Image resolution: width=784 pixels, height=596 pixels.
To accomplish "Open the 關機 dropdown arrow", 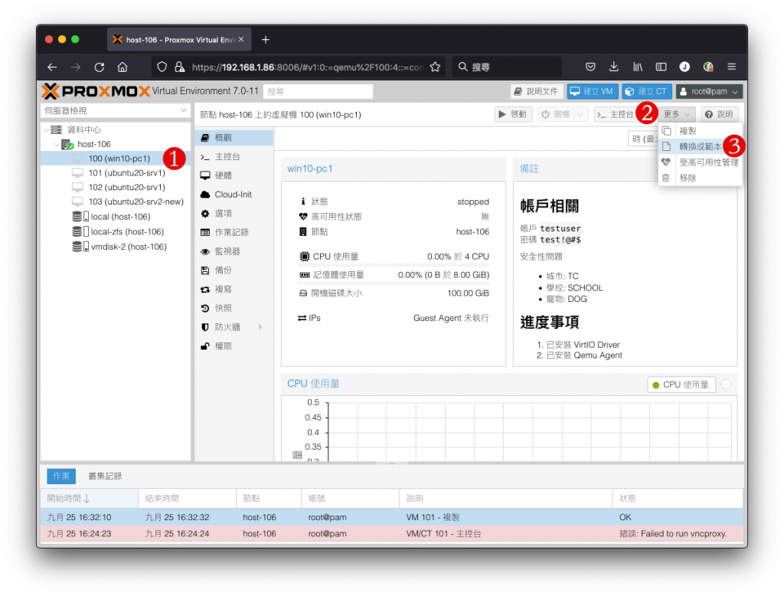I will tap(580, 115).
